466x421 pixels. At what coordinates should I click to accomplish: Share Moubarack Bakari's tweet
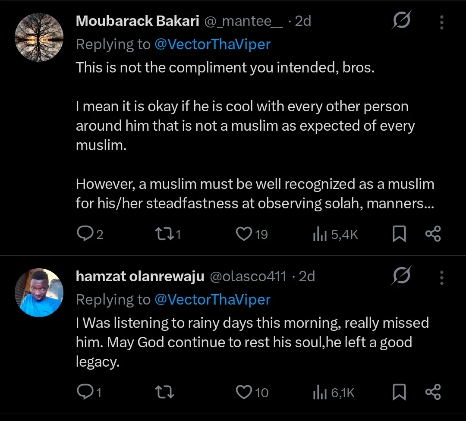click(433, 234)
